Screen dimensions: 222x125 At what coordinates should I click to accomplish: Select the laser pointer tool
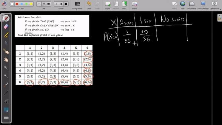click(x=6, y=84)
